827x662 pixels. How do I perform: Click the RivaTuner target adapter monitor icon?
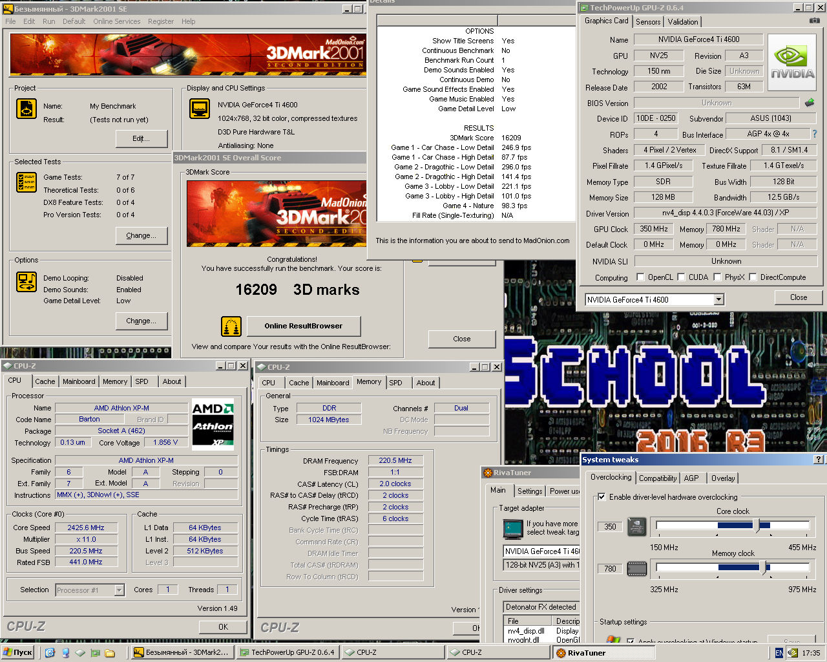(513, 529)
